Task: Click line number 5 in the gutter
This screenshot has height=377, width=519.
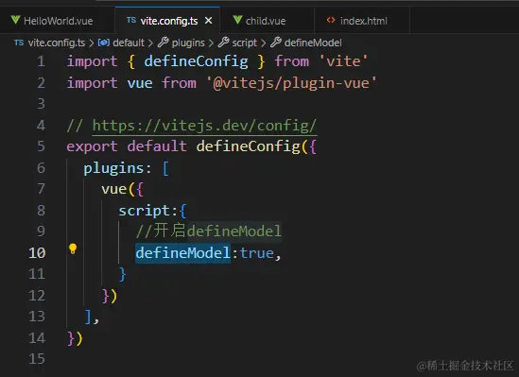Action: click(x=41, y=146)
